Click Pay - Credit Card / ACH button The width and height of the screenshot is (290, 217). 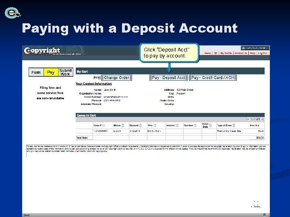pyautogui.click(x=213, y=78)
